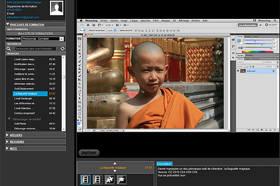Open the Edition menu in Photoshop
The height and width of the screenshot is (186, 280).
pos(114,20)
